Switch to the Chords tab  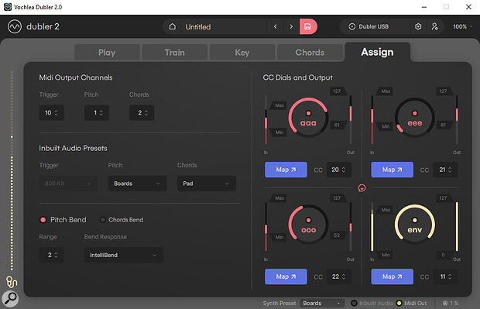tap(310, 53)
